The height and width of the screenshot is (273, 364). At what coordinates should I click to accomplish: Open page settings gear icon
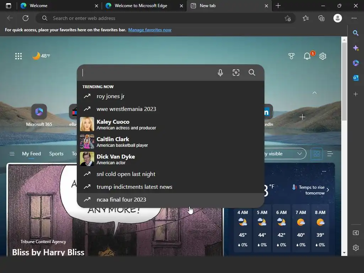point(323,56)
